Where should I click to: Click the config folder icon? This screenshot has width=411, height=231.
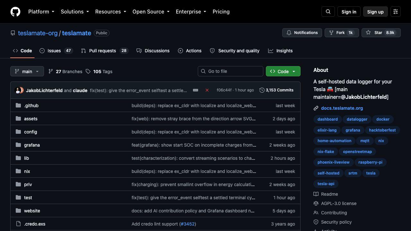[18, 132]
